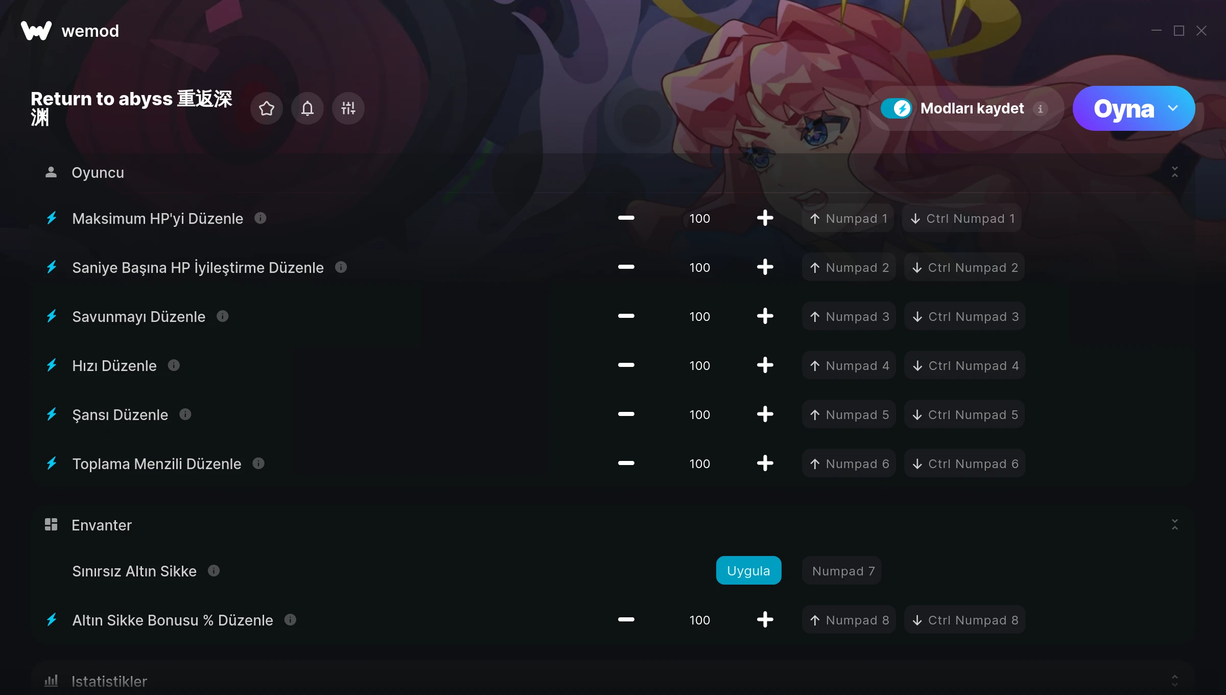Click the wemod logo icon
Image resolution: width=1226 pixels, height=695 pixels.
(x=36, y=31)
